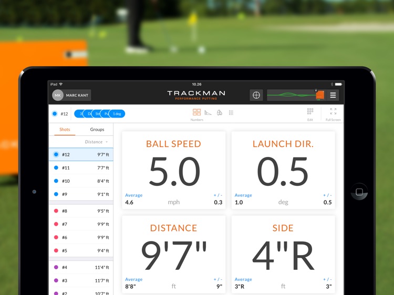Screen dimensions: 394x295
Task: Tap the orange radar unit status icon
Action: [320, 95]
